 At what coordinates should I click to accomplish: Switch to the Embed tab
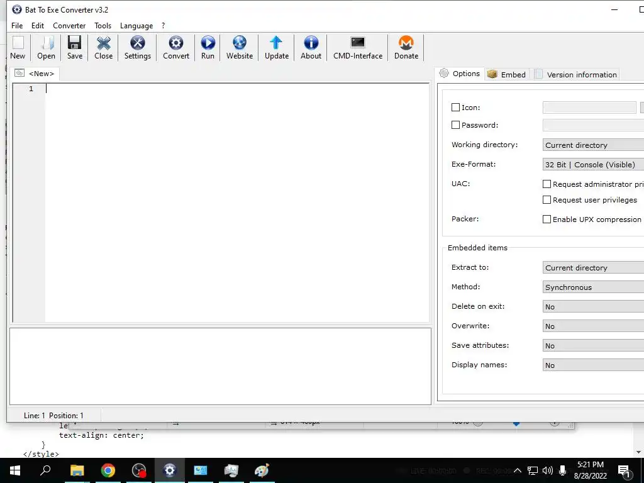point(507,74)
